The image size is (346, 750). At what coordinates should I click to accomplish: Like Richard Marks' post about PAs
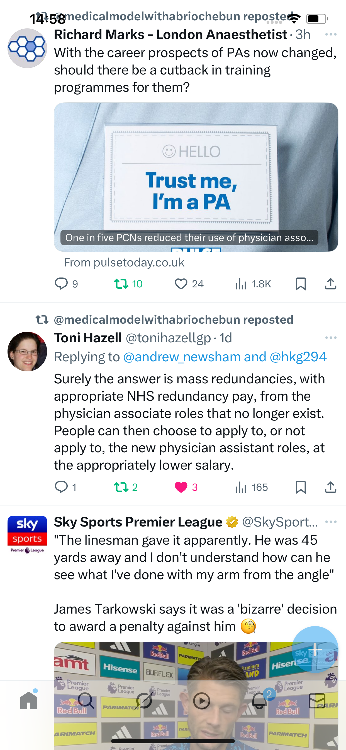click(181, 283)
